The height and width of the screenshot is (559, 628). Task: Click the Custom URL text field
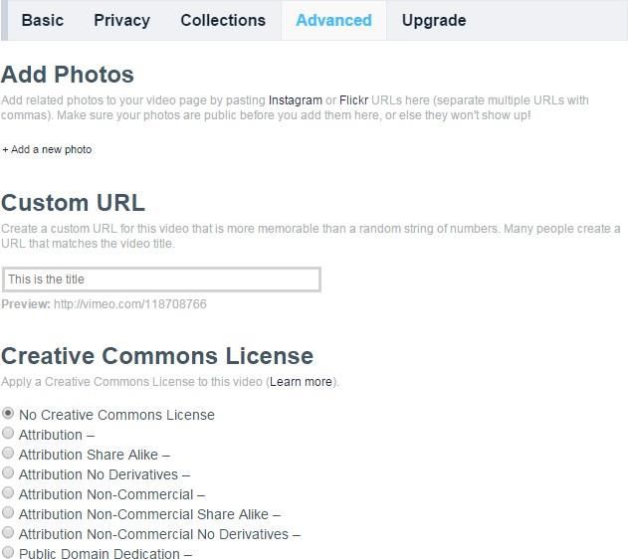coord(161,279)
